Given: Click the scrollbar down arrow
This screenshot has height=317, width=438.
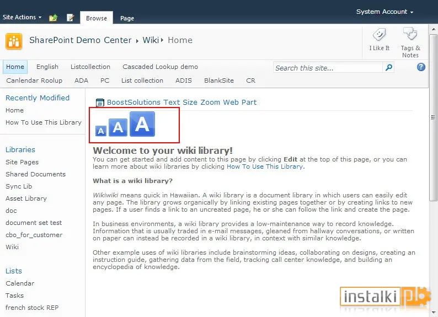Looking at the screenshot, I should tap(433, 312).
